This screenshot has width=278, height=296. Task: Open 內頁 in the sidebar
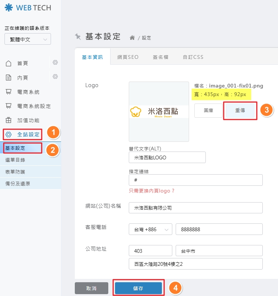tap(22, 77)
